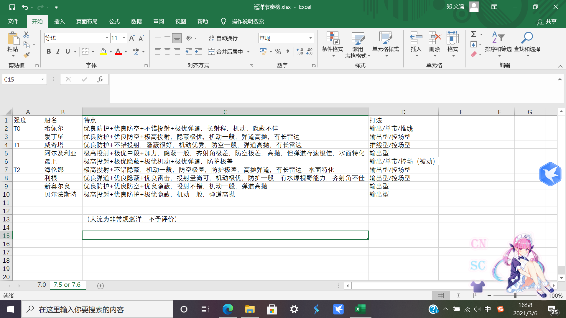Click the Format Painter brush icon
Screen dimensions: 566x318
click(27, 55)
